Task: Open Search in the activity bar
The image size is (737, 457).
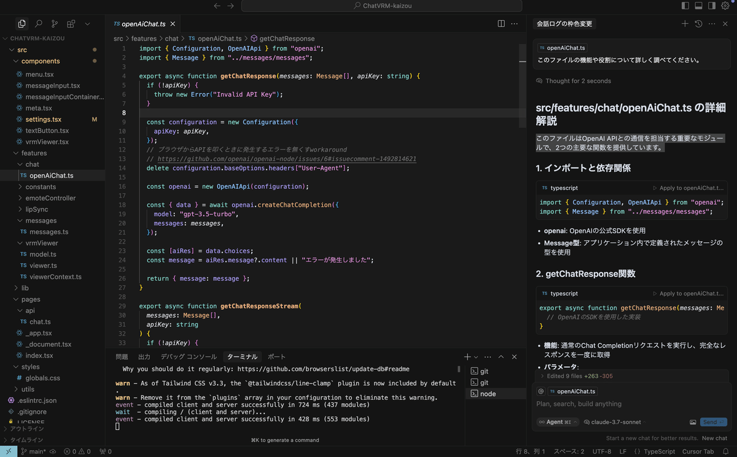Action: [x=37, y=23]
